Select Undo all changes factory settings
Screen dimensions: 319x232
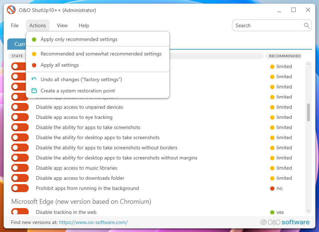81,79
